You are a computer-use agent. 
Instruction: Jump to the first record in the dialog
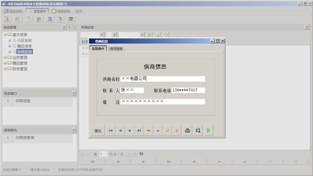click(x=111, y=130)
